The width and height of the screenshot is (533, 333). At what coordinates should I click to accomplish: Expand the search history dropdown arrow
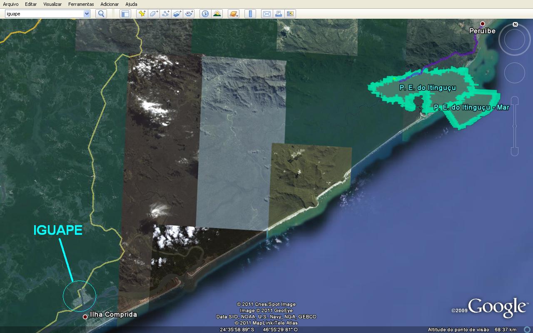(87, 14)
